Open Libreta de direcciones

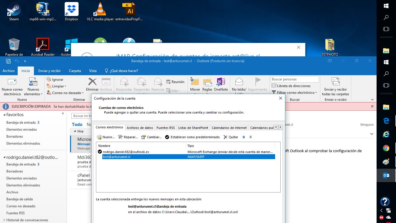click(x=291, y=86)
